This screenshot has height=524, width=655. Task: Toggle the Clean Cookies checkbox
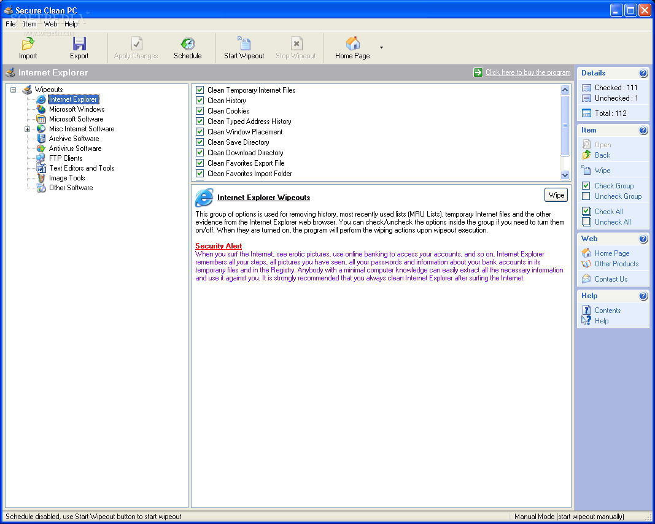(200, 110)
